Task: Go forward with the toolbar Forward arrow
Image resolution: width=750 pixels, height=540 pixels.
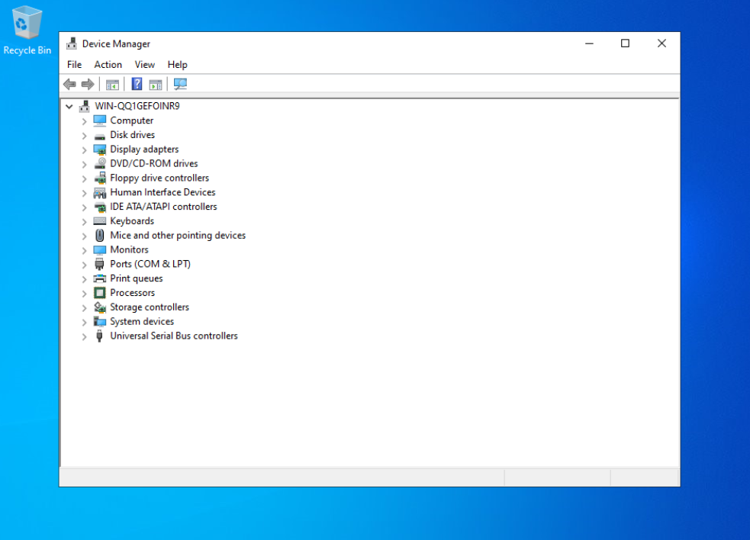Action: tap(88, 84)
